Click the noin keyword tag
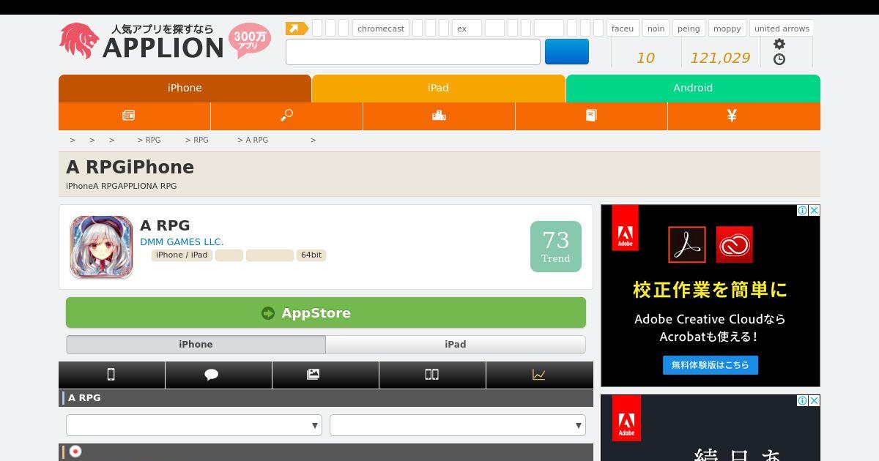This screenshot has height=461, width=879. click(656, 29)
